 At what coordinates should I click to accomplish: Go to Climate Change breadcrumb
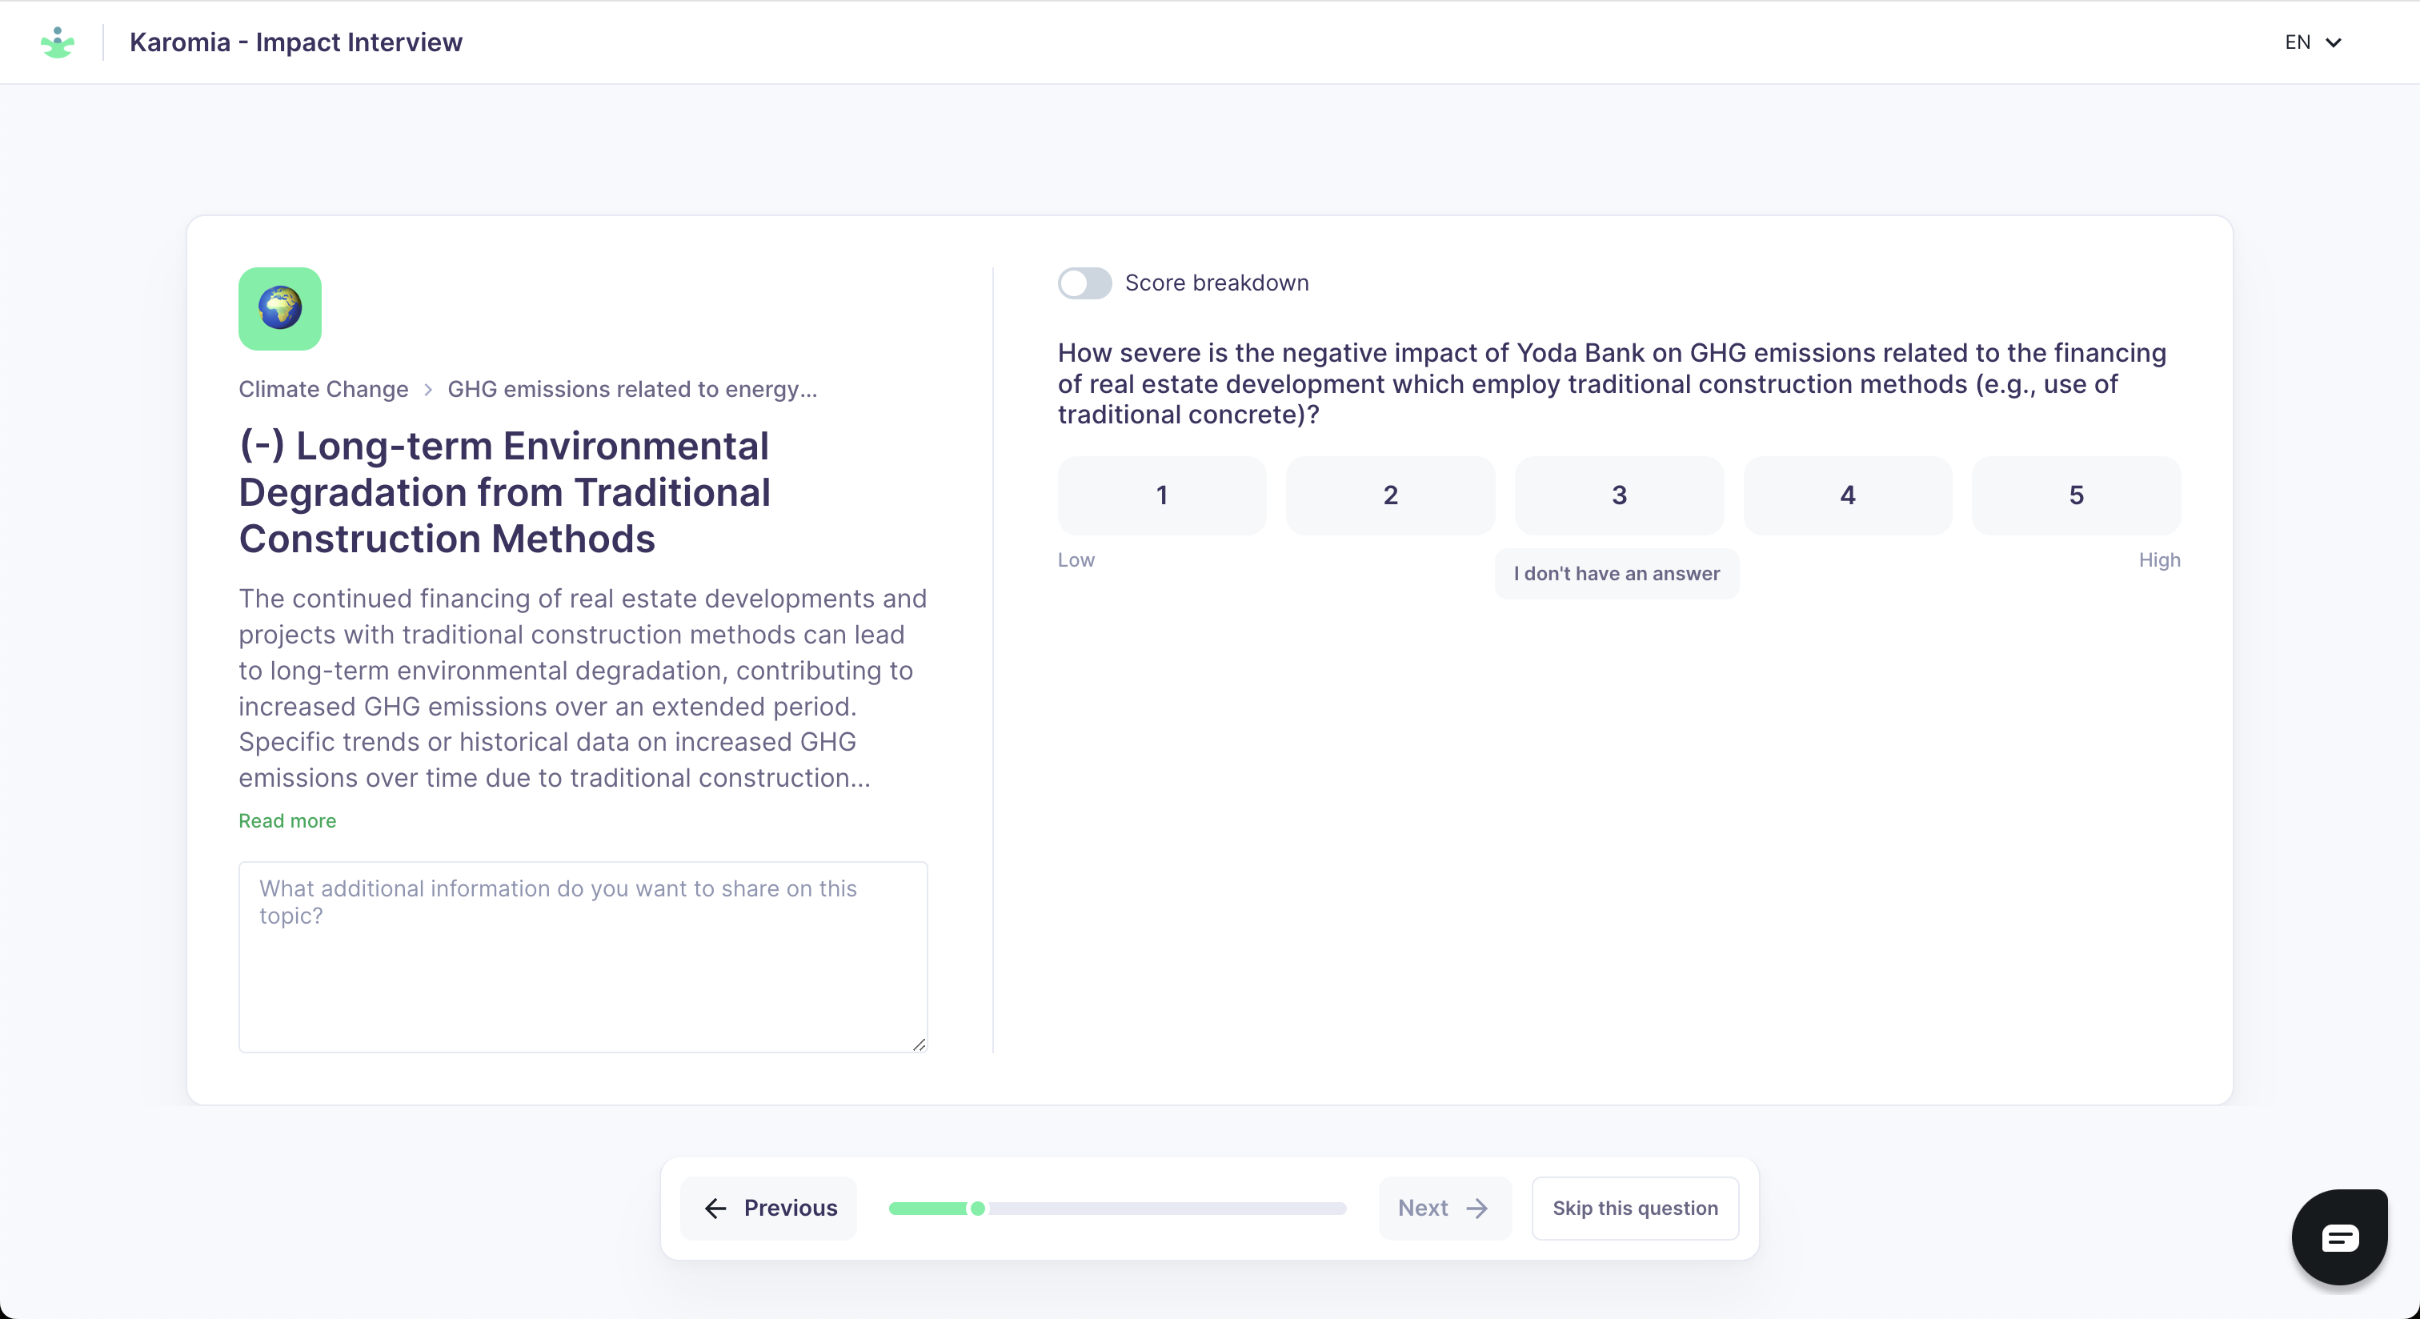click(323, 389)
